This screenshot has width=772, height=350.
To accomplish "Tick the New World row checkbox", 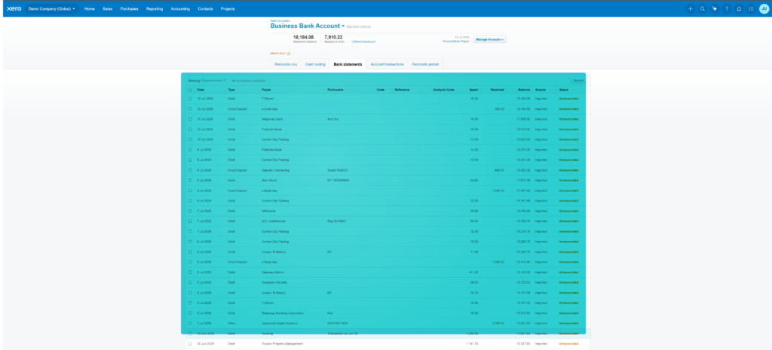I will [190, 181].
